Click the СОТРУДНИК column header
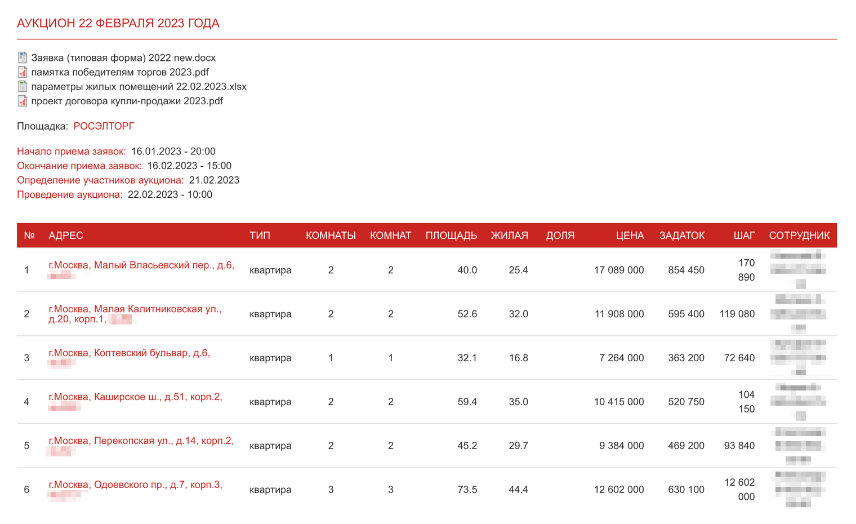Image resolution: width=856 pixels, height=524 pixels. click(x=799, y=236)
